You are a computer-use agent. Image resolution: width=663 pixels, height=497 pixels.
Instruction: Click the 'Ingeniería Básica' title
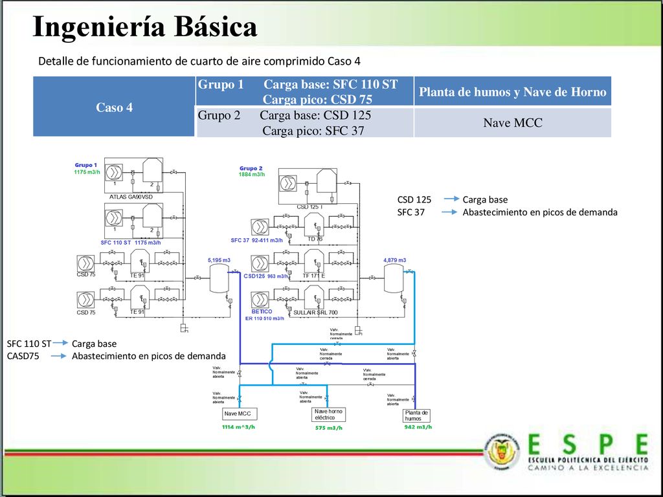(145, 26)
